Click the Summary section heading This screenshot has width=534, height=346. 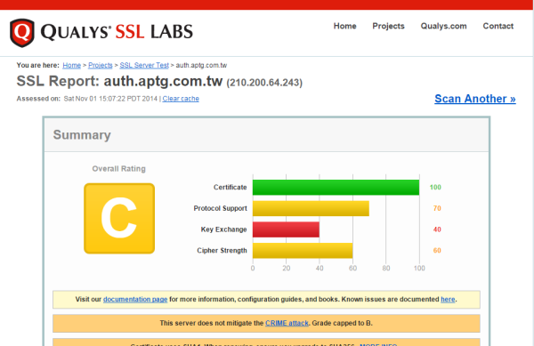(82, 135)
